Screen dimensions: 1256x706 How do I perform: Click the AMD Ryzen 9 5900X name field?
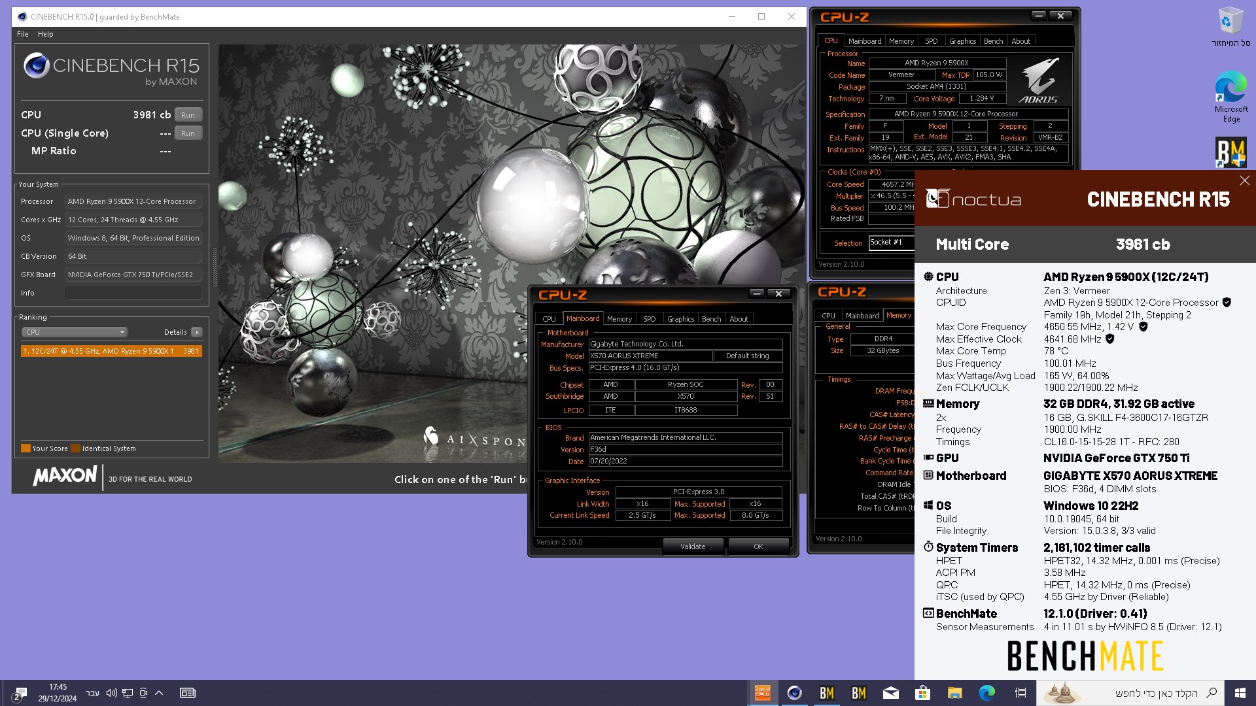pyautogui.click(x=937, y=63)
